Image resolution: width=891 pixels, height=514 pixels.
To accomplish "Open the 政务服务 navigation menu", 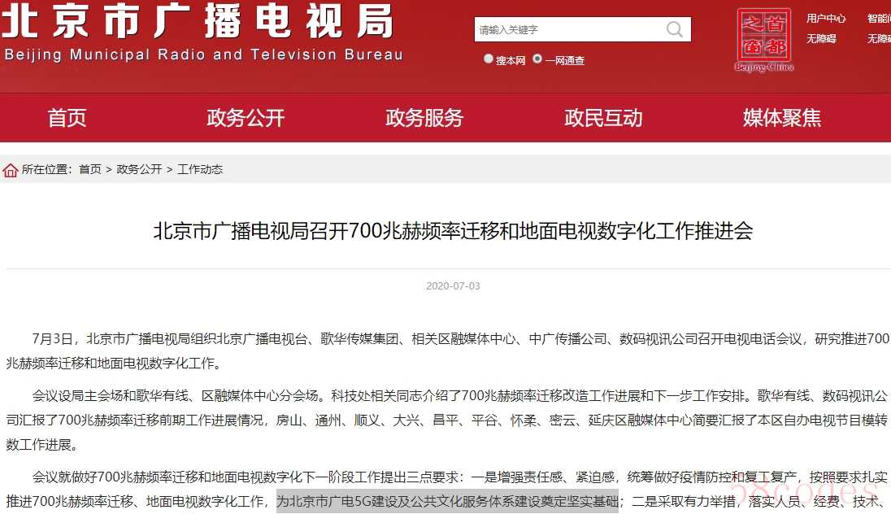I will pyautogui.click(x=424, y=118).
